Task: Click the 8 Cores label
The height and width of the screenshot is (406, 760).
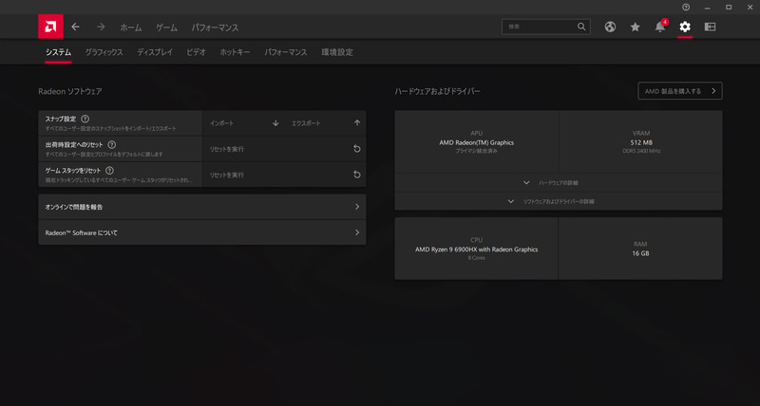Action: (x=477, y=258)
